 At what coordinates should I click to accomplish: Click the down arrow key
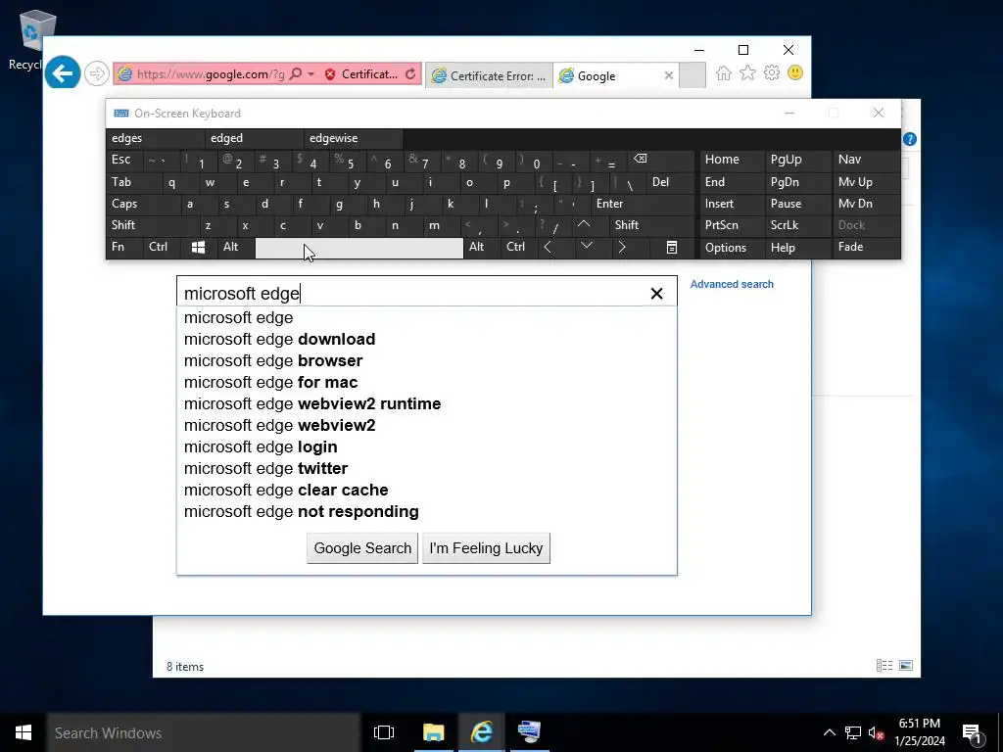(x=593, y=248)
